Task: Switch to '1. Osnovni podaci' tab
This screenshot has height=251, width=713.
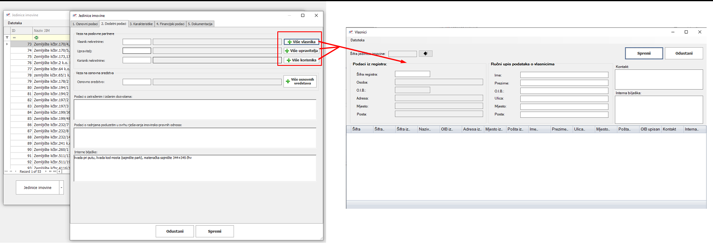Action: [85, 24]
